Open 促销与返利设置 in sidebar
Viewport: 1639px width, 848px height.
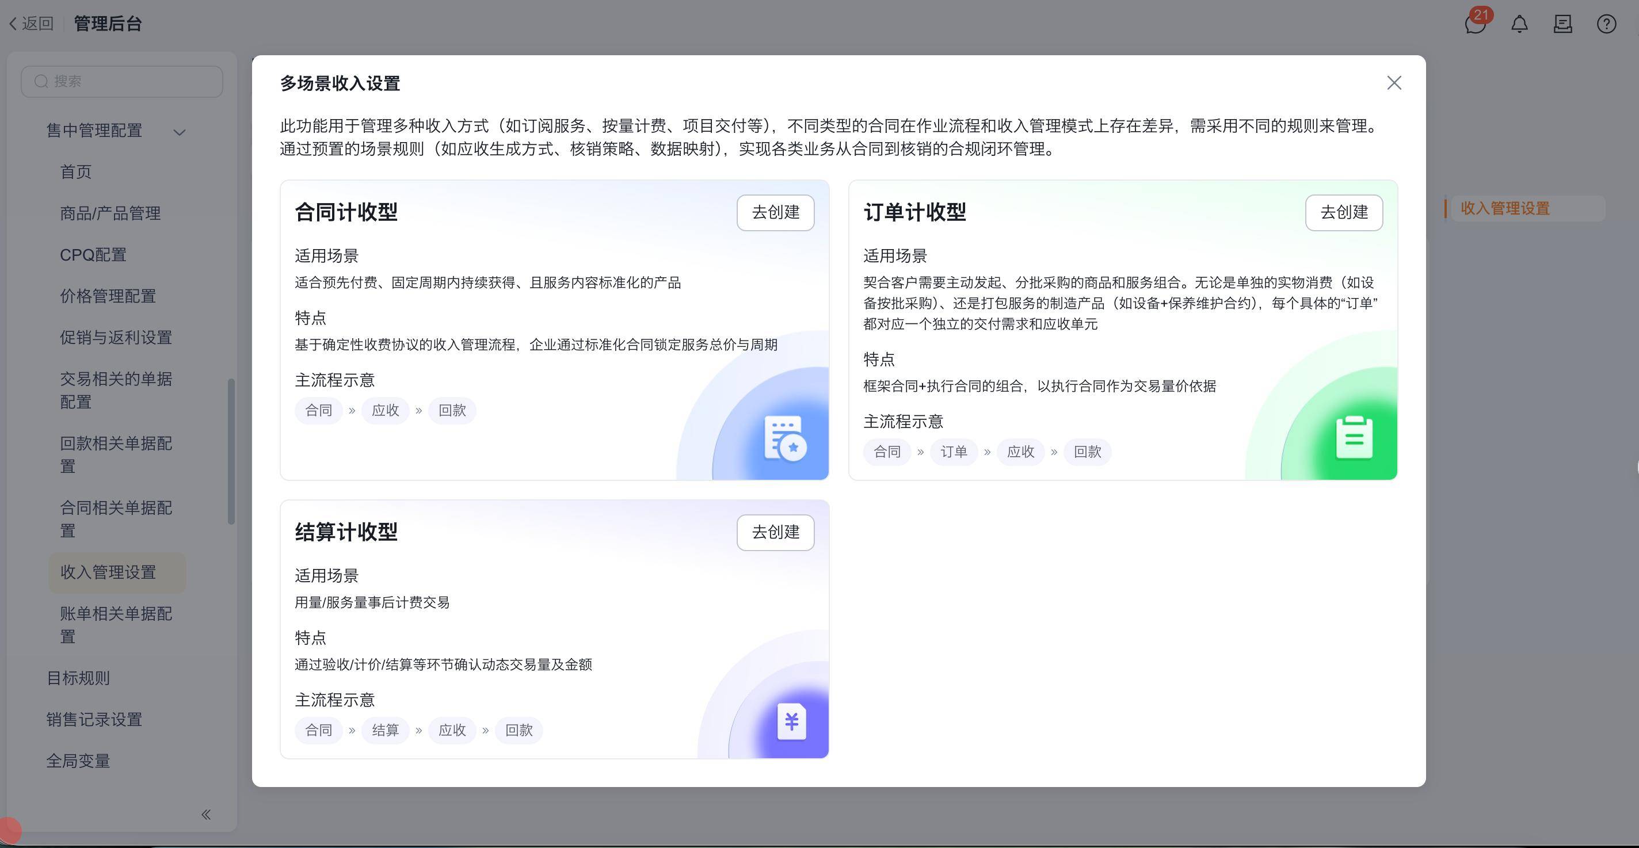click(116, 338)
